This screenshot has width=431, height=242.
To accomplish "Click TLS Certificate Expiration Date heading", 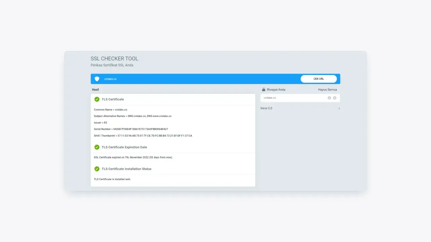I will click(x=124, y=147).
